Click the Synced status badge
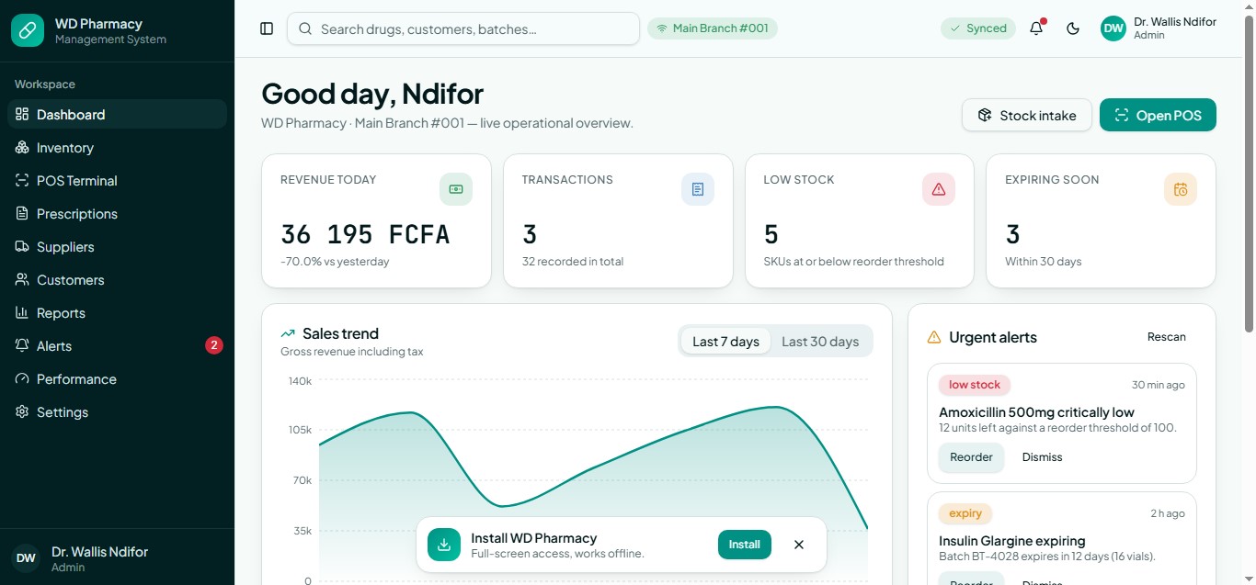 pyautogui.click(x=978, y=28)
